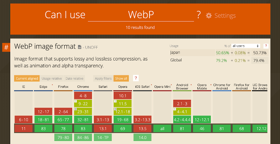The height and width of the screenshot is (144, 280).
Task: Click Show all button
Action: click(121, 79)
